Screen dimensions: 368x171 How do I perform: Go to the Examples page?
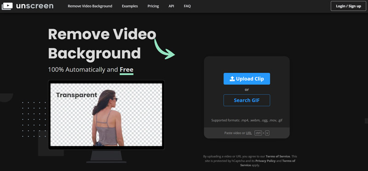click(x=130, y=6)
